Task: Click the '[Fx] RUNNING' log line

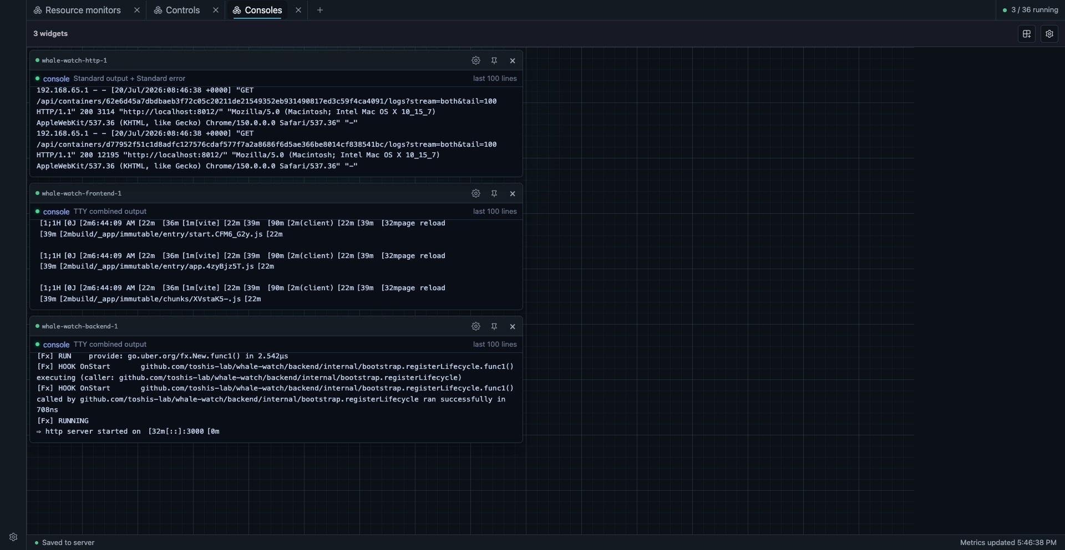Action: tap(63, 421)
